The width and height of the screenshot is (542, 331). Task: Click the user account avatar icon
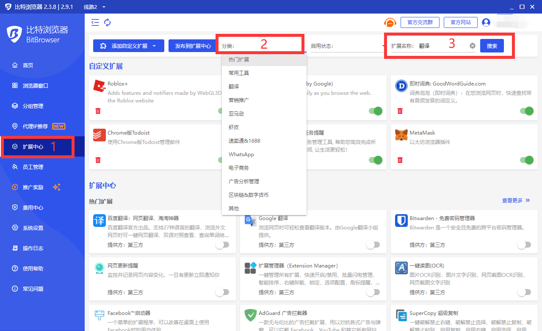(486, 22)
